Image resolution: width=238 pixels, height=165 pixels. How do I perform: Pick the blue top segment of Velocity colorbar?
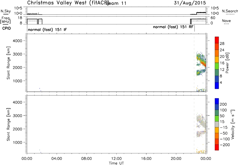(217, 101)
